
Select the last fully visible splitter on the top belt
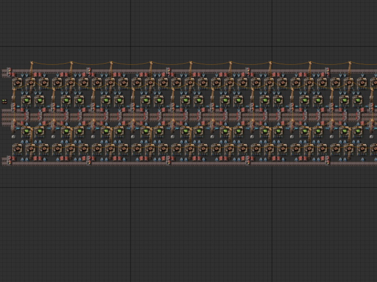pos(327,72)
